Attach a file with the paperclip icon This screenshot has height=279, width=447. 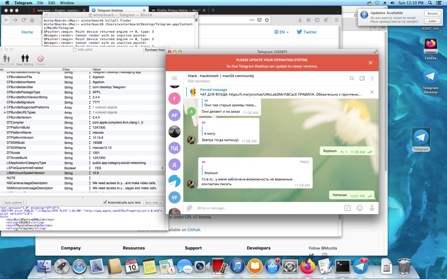coord(189,208)
